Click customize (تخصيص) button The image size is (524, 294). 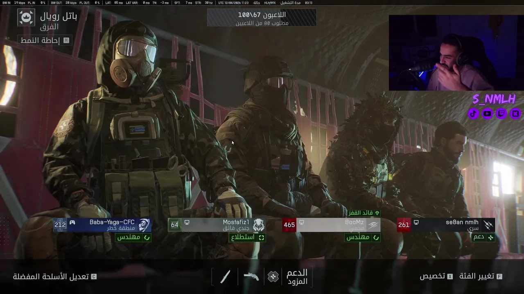point(436,276)
